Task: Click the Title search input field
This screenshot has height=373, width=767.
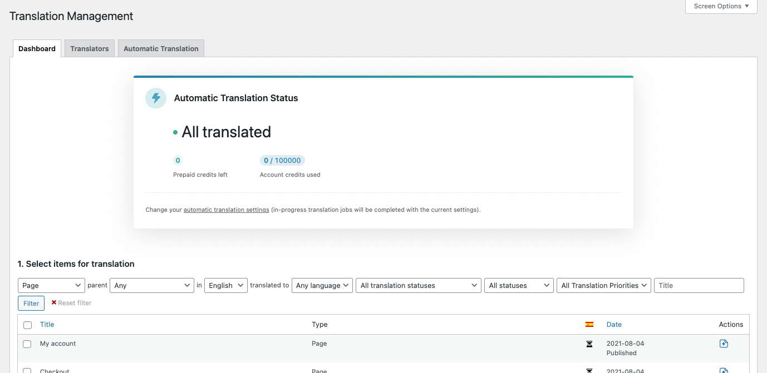Action: (x=699, y=286)
